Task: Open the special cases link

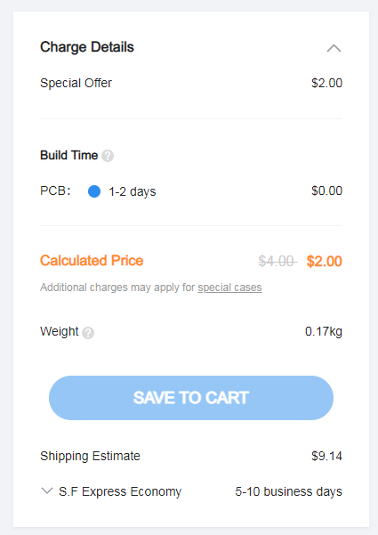Action: (229, 288)
